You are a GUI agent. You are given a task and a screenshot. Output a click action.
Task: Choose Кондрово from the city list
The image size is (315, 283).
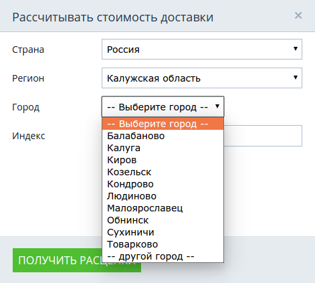pos(163,184)
